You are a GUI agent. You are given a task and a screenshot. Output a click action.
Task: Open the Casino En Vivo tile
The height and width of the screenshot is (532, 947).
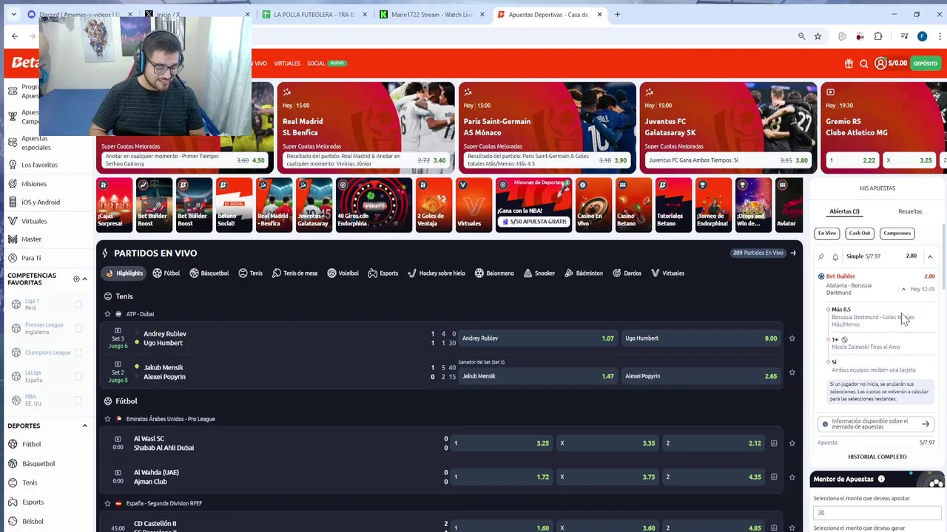coord(594,205)
